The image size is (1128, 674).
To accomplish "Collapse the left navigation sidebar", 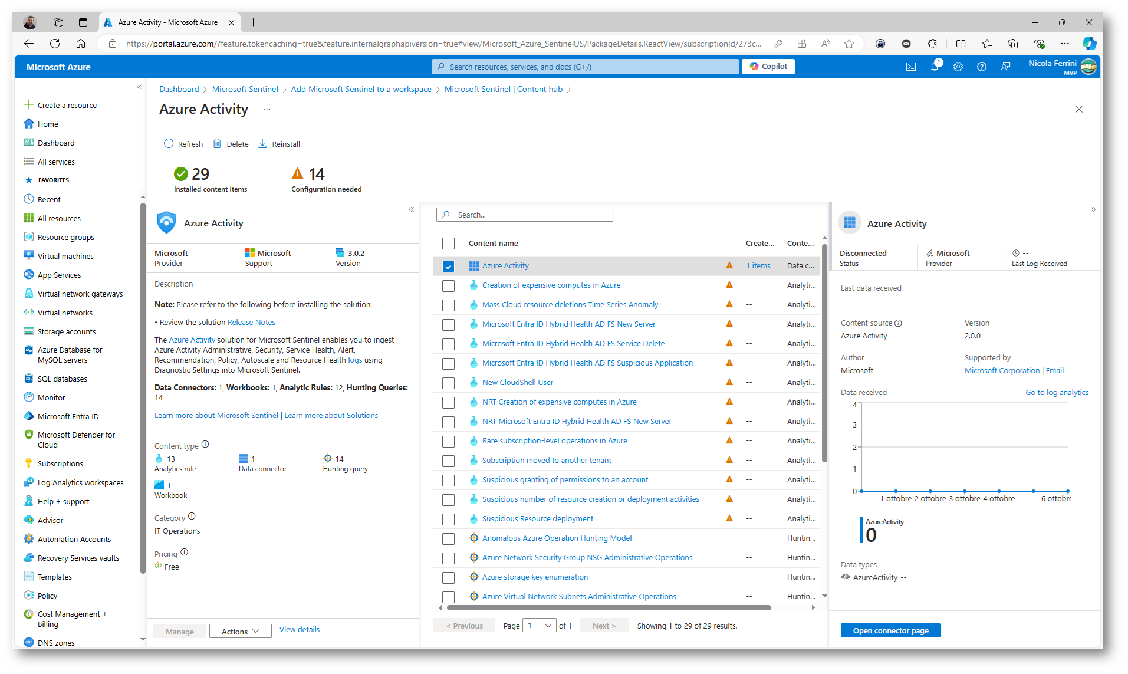I will pyautogui.click(x=139, y=87).
